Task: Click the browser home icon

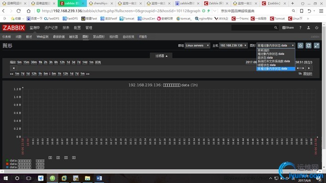Action: (28, 11)
